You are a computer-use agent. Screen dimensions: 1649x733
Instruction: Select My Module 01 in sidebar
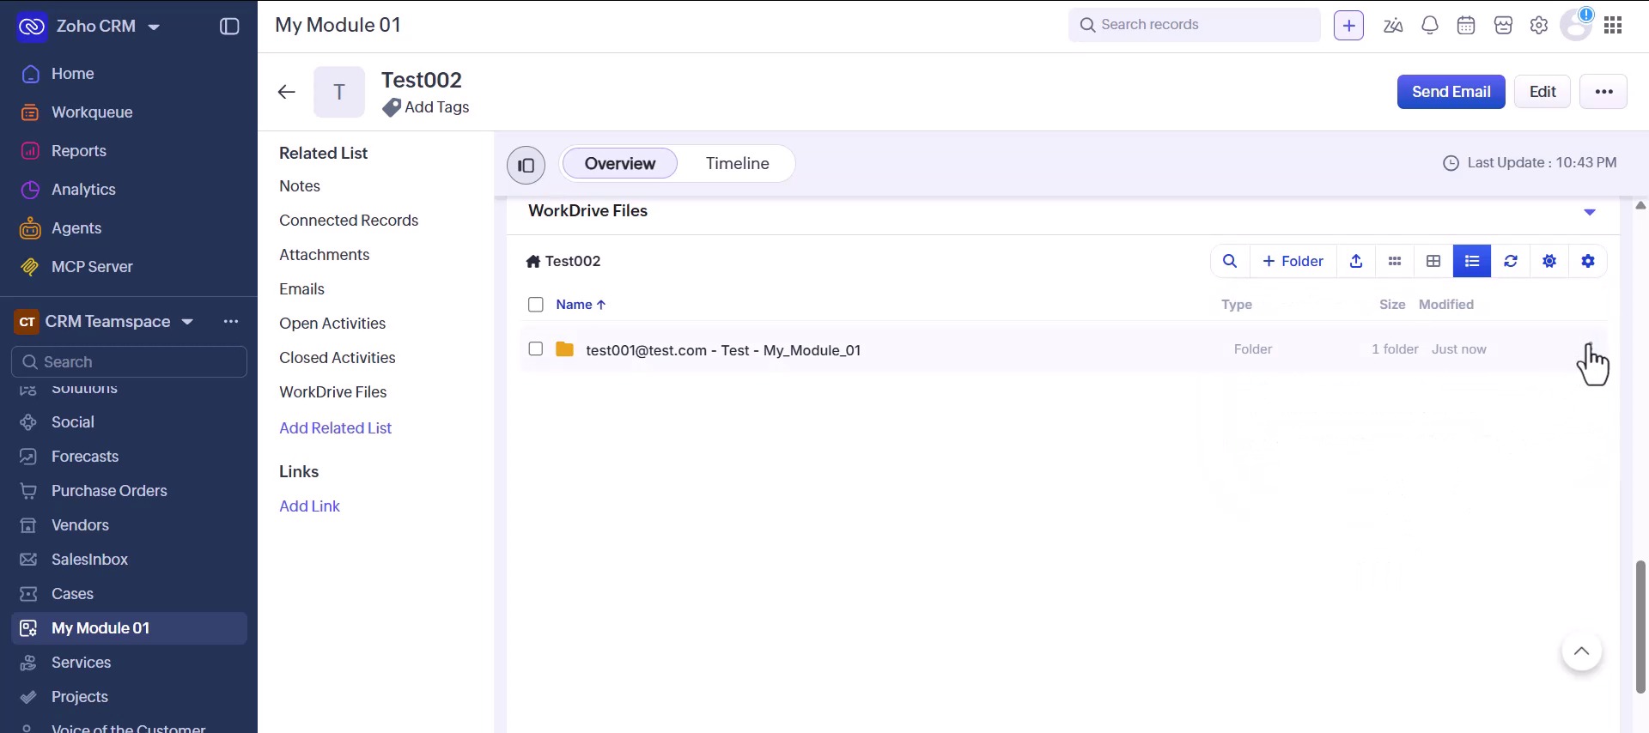pos(129,628)
